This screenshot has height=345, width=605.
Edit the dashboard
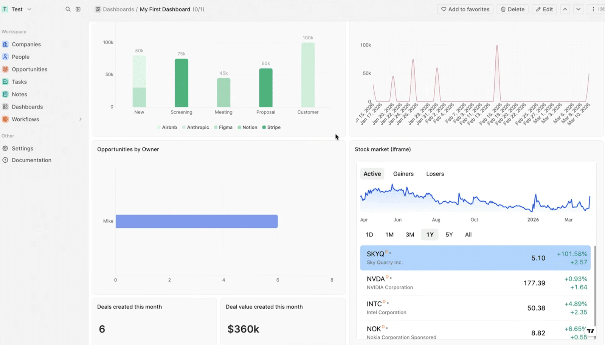(544, 9)
